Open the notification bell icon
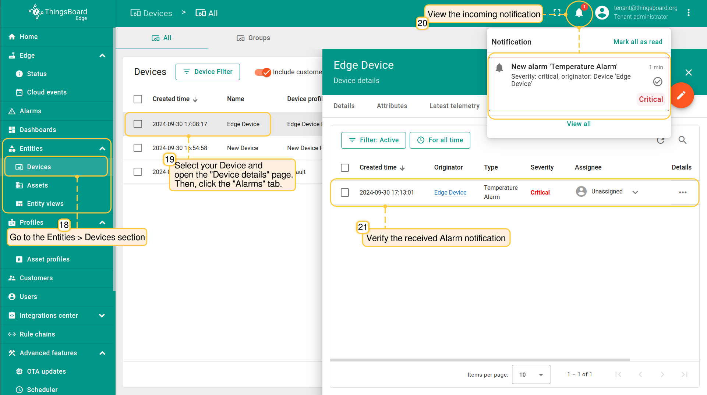 [x=579, y=13]
